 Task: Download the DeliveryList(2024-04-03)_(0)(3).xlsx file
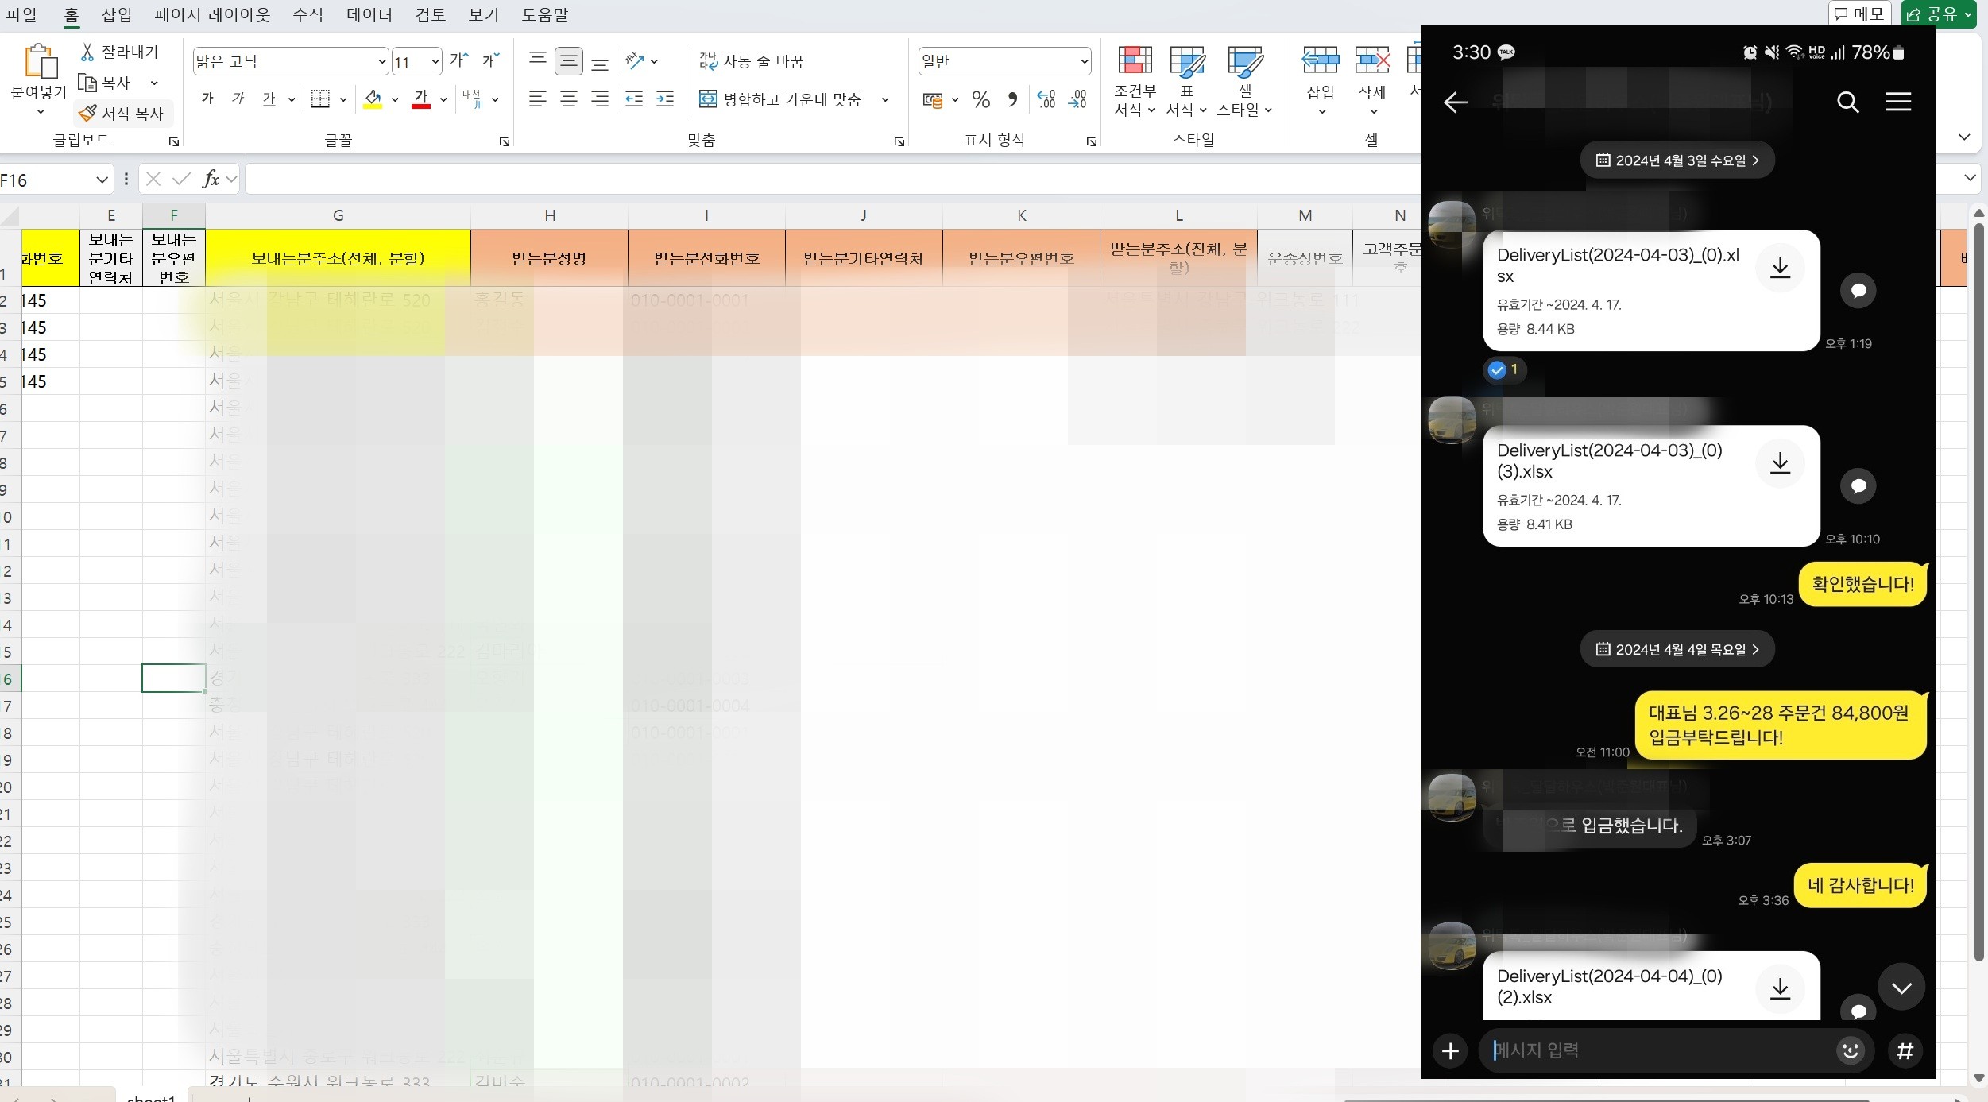(1780, 463)
